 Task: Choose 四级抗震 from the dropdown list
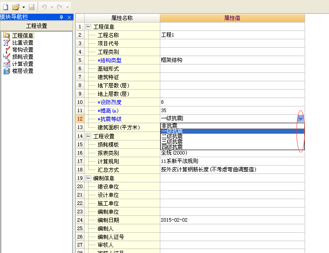tap(232, 147)
